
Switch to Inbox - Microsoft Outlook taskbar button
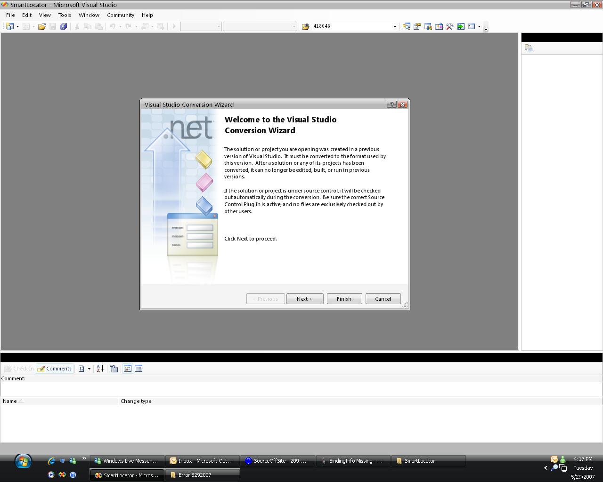(x=203, y=461)
